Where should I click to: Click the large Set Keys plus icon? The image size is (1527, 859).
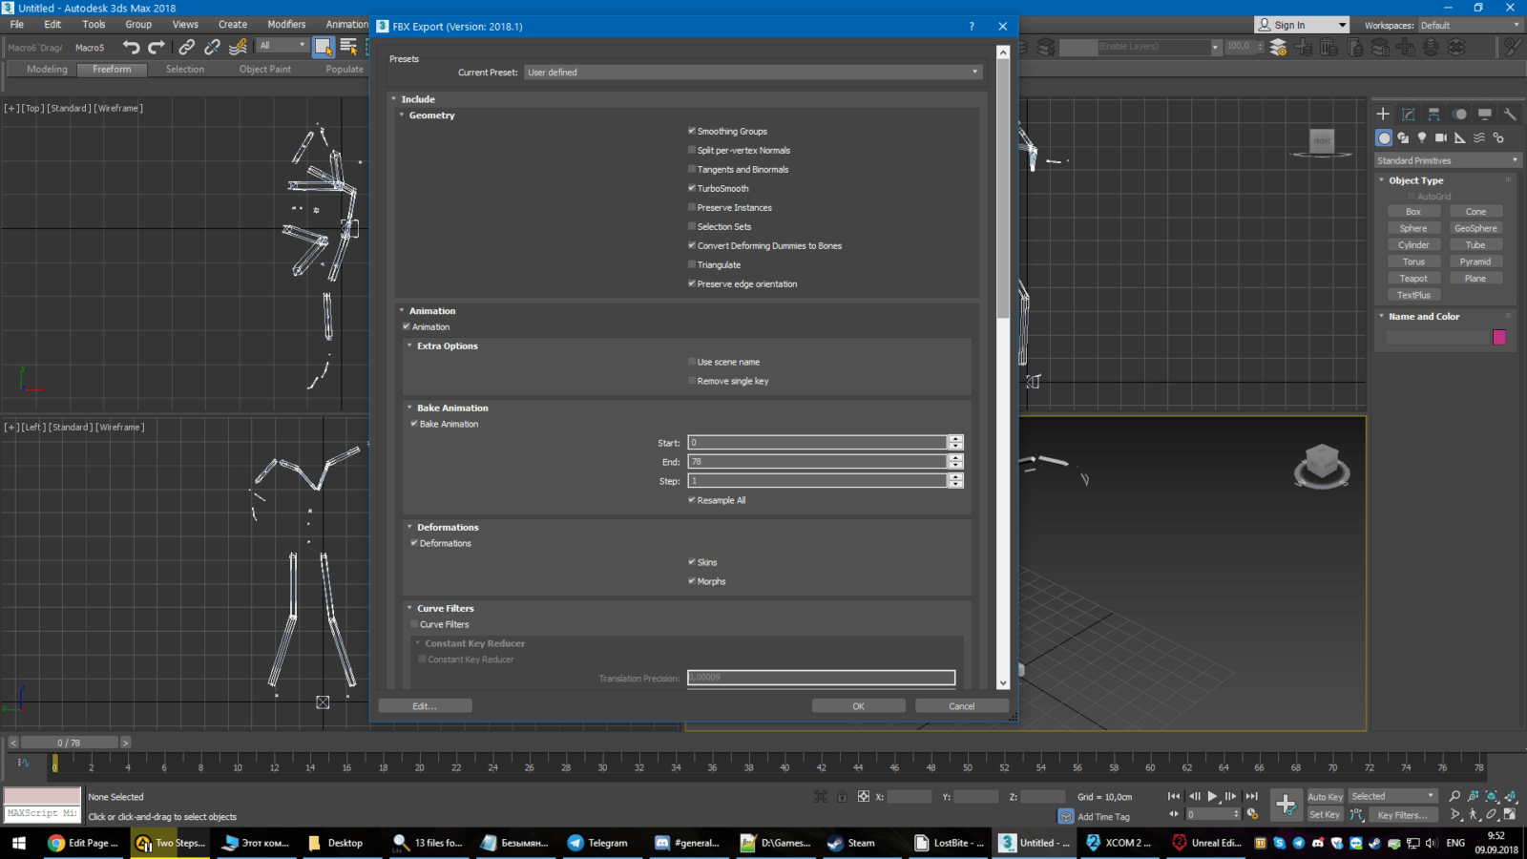click(x=1286, y=805)
